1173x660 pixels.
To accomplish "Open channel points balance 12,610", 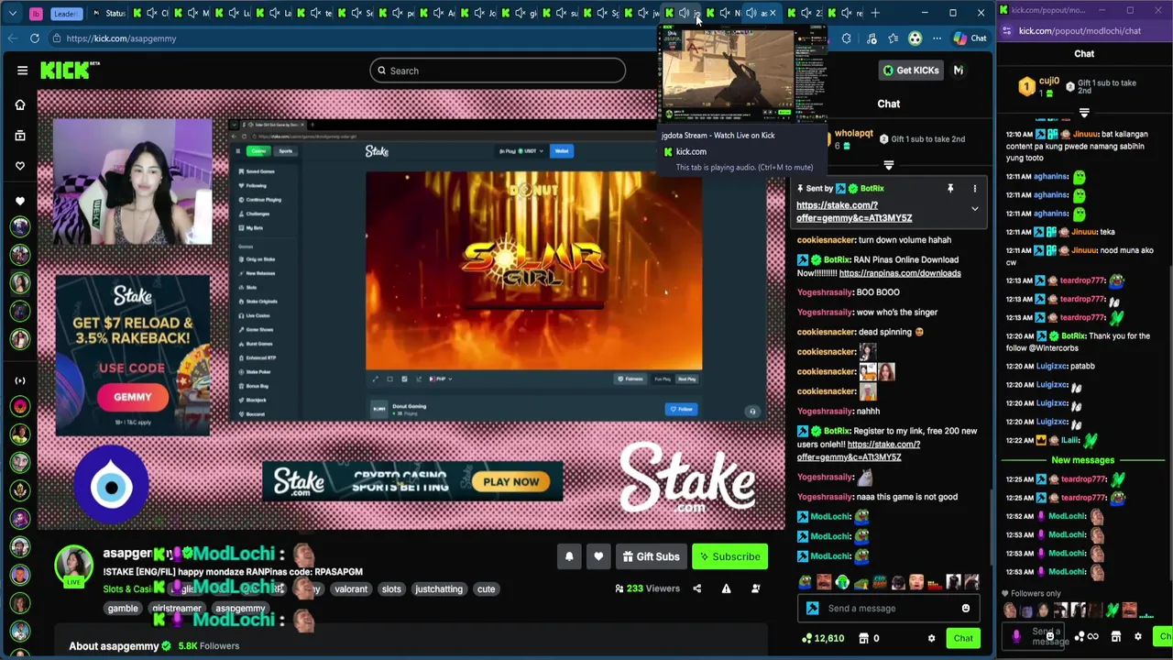I will click(x=824, y=638).
